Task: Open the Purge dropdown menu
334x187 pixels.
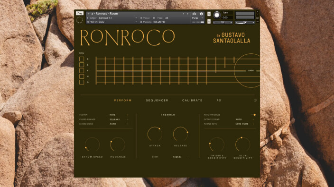Action: point(197,18)
